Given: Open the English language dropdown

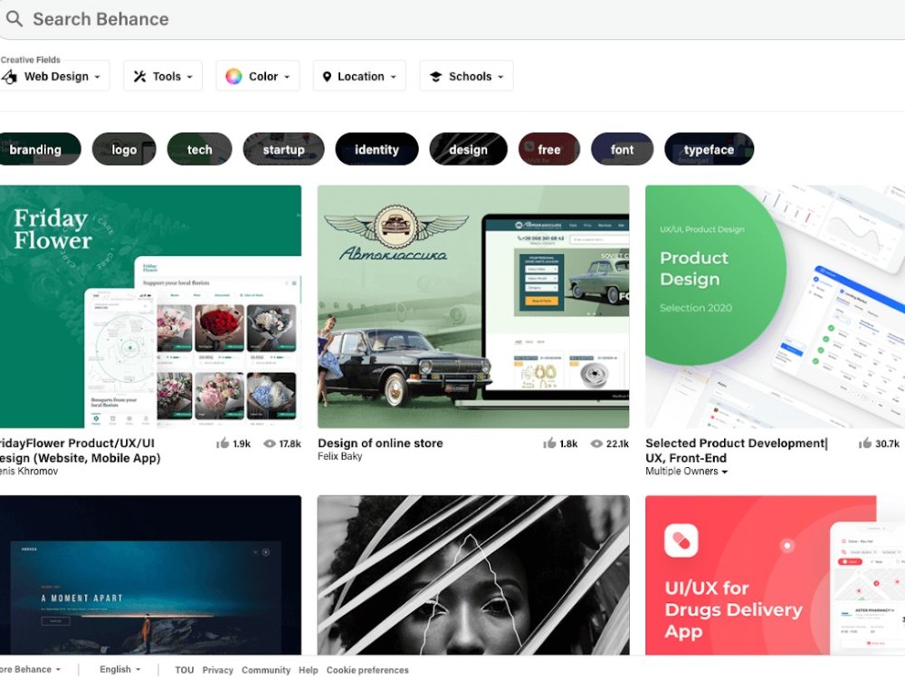Looking at the screenshot, I should click(x=120, y=669).
